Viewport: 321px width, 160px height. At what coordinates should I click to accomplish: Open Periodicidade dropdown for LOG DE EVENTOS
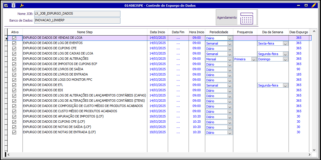point(230,43)
